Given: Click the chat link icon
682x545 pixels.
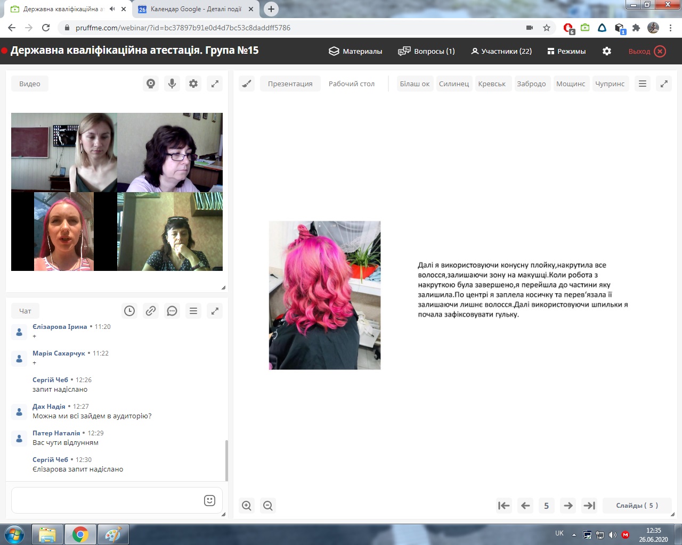Looking at the screenshot, I should point(151,311).
